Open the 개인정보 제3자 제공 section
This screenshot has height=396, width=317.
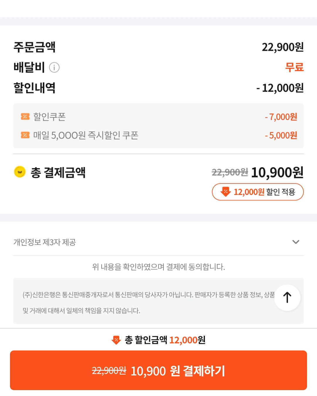coord(45,242)
